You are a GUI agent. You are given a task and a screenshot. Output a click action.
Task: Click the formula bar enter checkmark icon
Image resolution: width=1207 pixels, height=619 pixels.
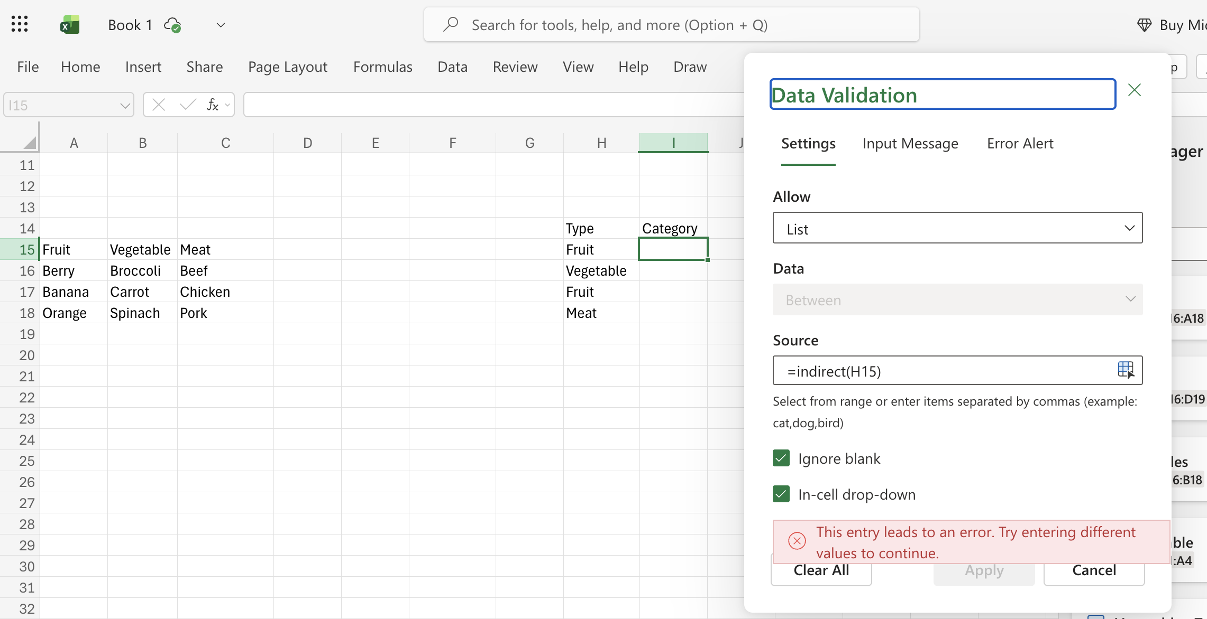tap(188, 105)
